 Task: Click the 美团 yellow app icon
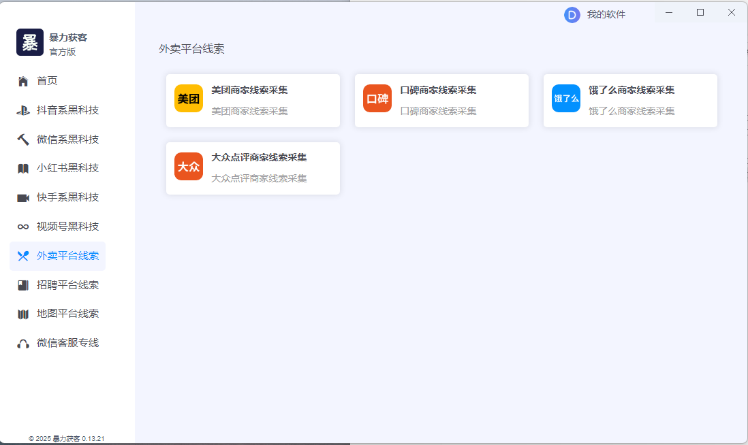coord(189,99)
